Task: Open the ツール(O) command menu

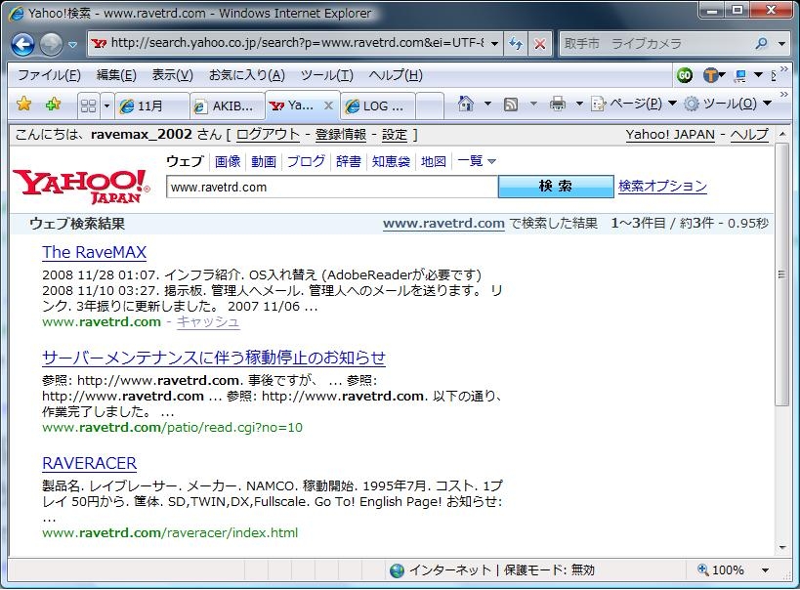Action: (728, 104)
